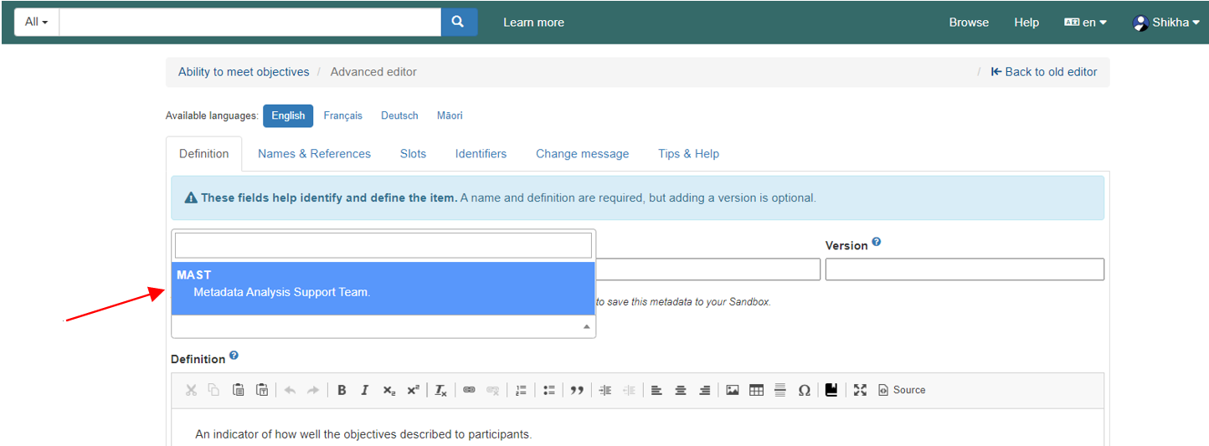
Task: Click Back to old editor link
Action: 1043,72
